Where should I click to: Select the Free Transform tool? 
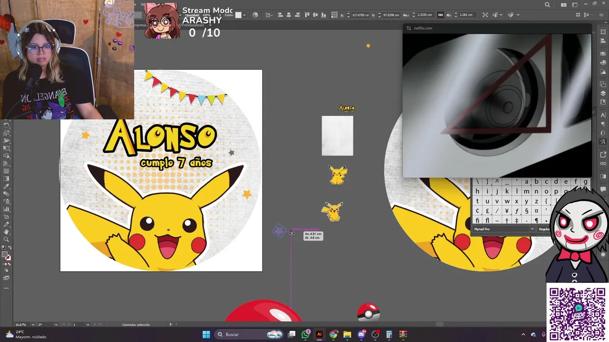(x=7, y=149)
